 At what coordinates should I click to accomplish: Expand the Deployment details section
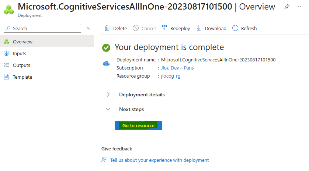point(108,95)
